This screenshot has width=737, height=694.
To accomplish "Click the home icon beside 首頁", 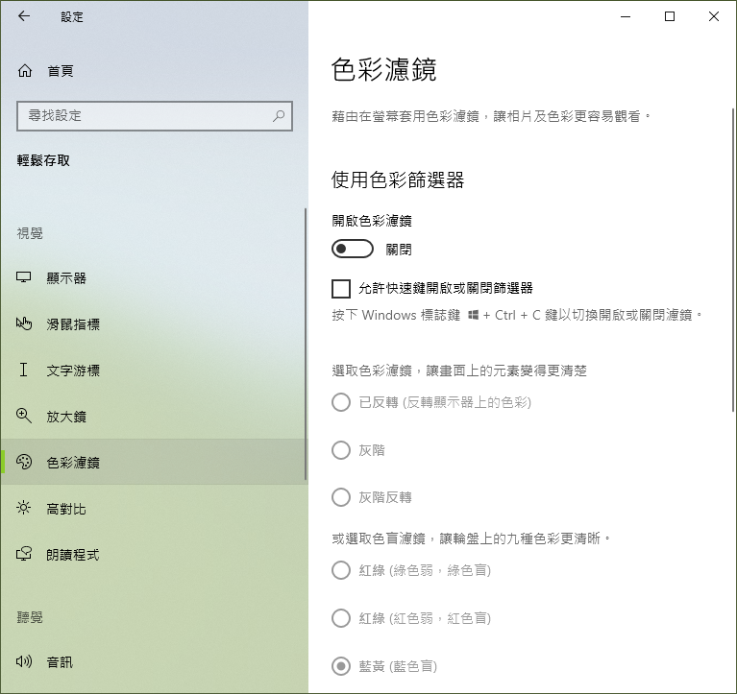I will (x=25, y=71).
